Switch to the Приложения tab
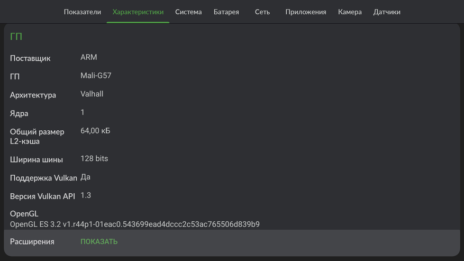The width and height of the screenshot is (464, 261). pyautogui.click(x=305, y=12)
